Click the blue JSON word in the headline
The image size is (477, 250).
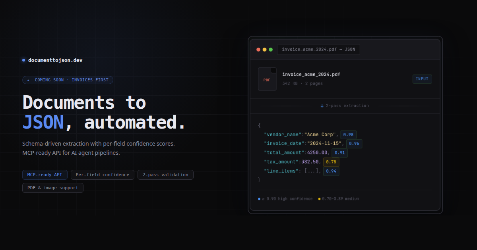43,123
